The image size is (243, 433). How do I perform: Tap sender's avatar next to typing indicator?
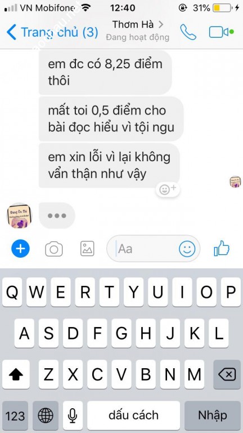(x=19, y=216)
